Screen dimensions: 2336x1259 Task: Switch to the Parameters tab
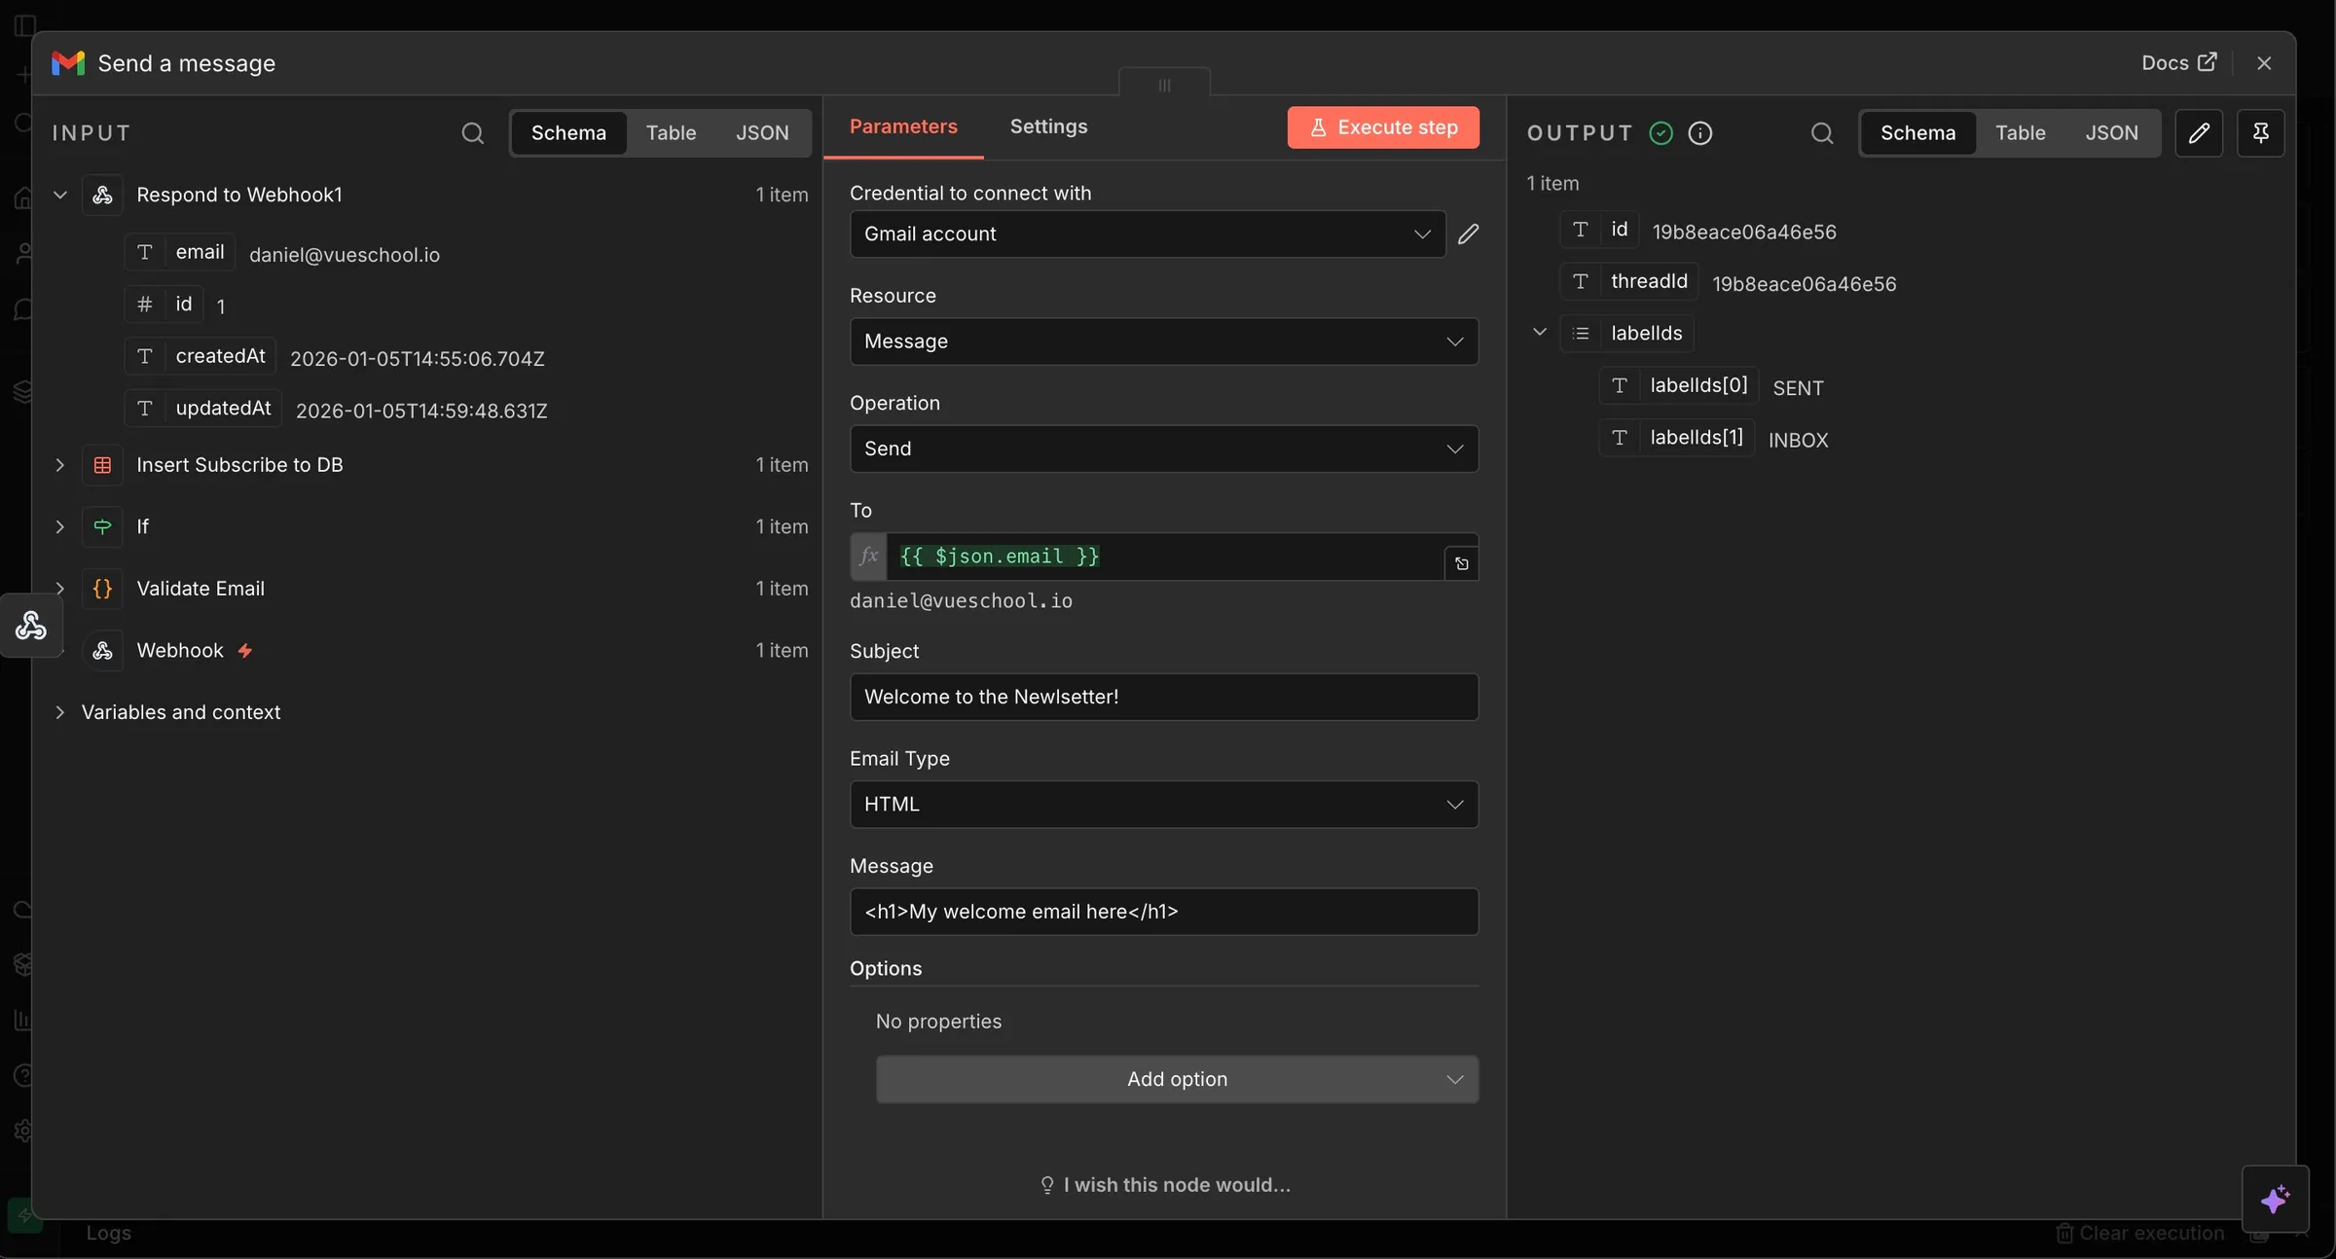(903, 126)
